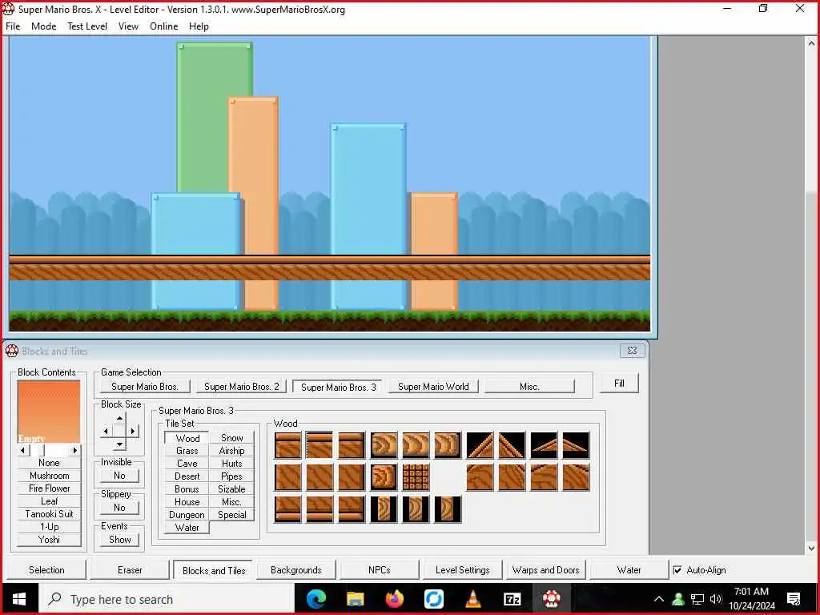Click the Block Contents orange preview

tap(49, 412)
